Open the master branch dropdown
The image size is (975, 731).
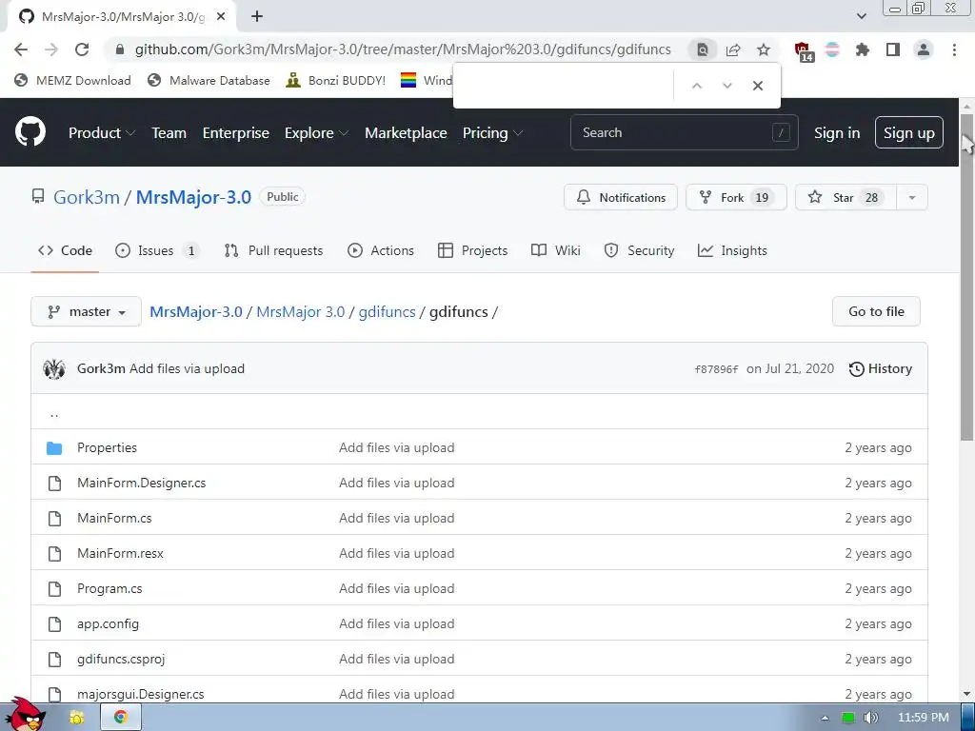pos(86,311)
